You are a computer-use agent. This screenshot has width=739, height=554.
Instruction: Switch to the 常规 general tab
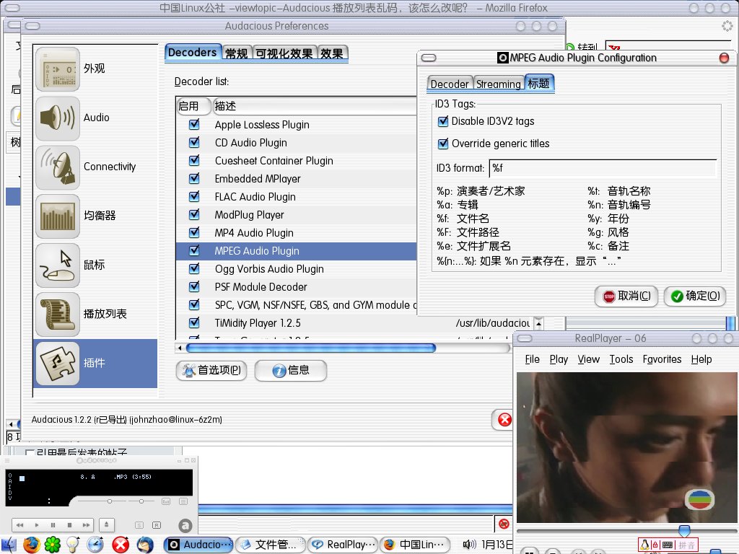pyautogui.click(x=237, y=53)
